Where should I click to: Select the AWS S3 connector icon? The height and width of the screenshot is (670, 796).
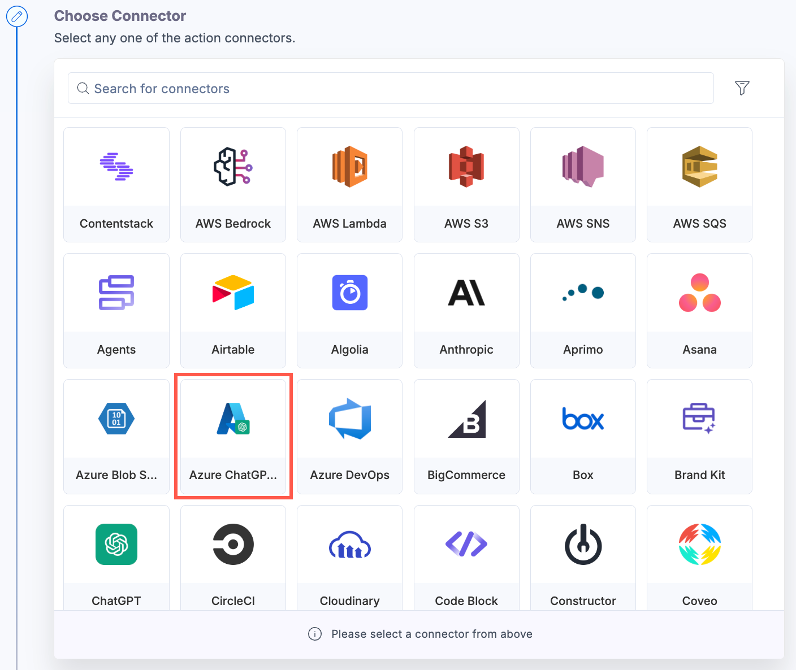coord(466,167)
